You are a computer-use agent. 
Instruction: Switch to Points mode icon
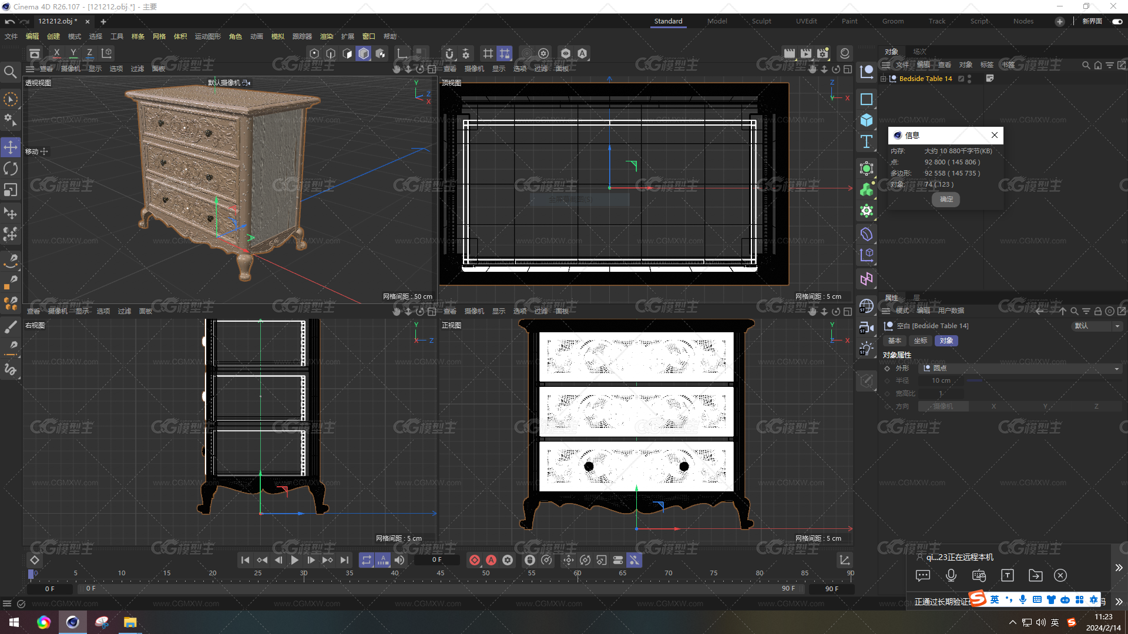click(x=314, y=53)
